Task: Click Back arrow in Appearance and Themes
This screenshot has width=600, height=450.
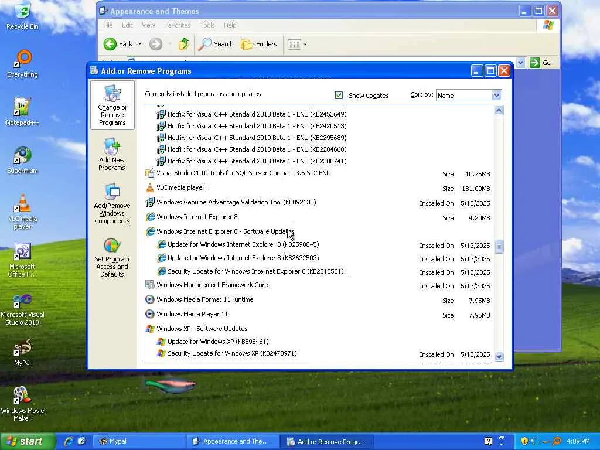Action: pos(118,44)
